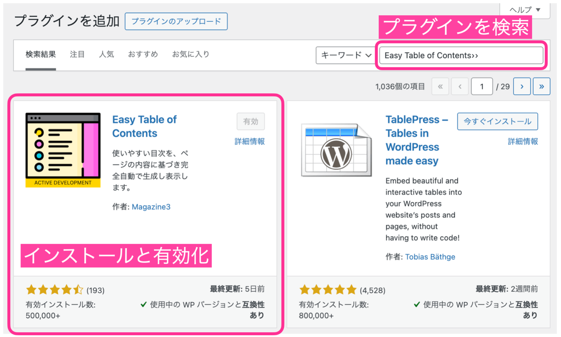Go to next page with arrow icon
The image size is (561, 337).
pos(522,86)
